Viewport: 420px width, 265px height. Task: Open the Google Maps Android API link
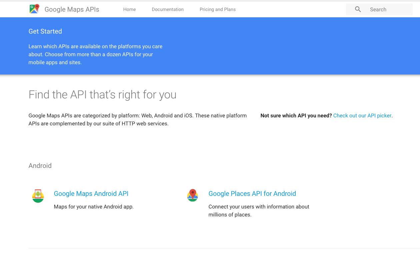coord(91,194)
